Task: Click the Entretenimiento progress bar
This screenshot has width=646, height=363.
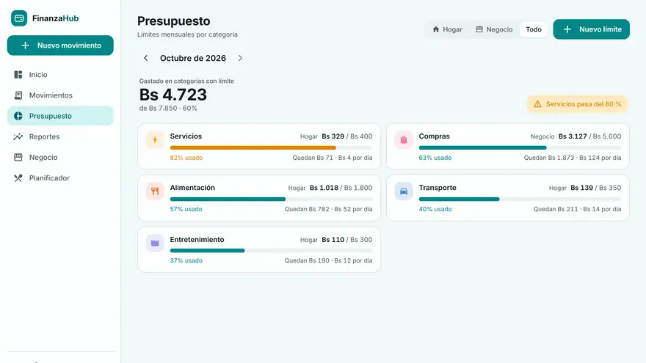Action: [271, 250]
